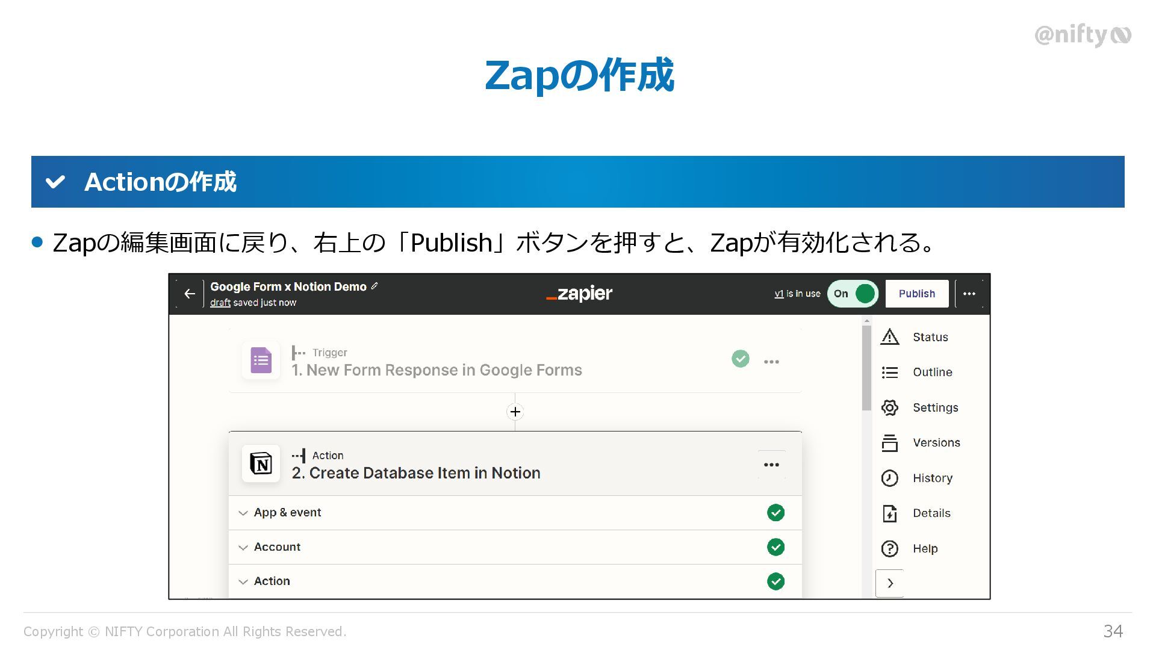Open the Settings gear in the sidebar
This screenshot has width=1156, height=650.
coord(889,407)
